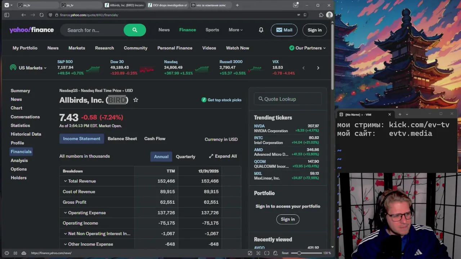Open the Historical Data sidebar item
The image size is (461, 259).
pos(26,134)
